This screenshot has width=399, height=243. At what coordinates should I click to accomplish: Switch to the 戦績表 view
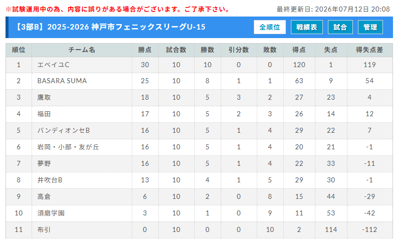pos(306,27)
